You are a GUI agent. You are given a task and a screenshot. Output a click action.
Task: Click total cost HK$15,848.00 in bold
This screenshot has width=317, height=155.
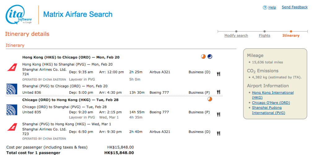pos(119,153)
